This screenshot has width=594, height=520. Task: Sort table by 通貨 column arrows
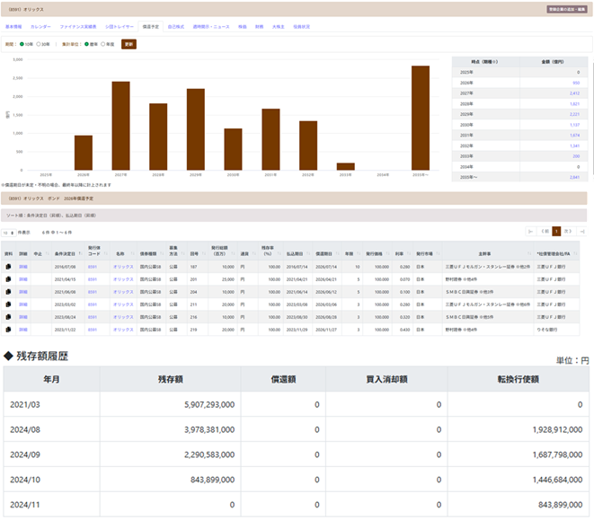tap(254, 253)
